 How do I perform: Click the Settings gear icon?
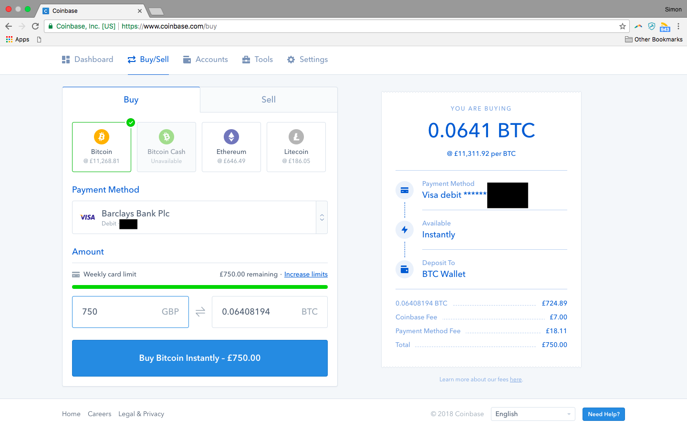(x=291, y=60)
